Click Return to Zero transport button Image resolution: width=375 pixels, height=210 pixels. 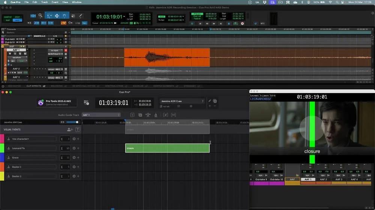[x=200, y=24]
